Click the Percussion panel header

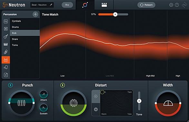click(10, 14)
